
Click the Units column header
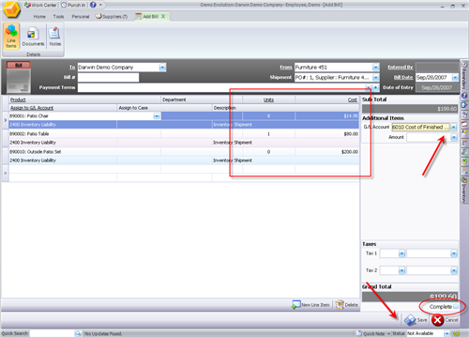pos(268,100)
